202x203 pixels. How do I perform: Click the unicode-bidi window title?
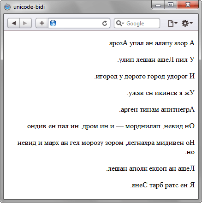pos(29,7)
